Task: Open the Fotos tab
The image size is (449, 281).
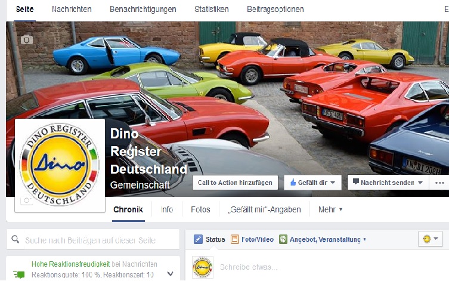Action: [x=200, y=209]
